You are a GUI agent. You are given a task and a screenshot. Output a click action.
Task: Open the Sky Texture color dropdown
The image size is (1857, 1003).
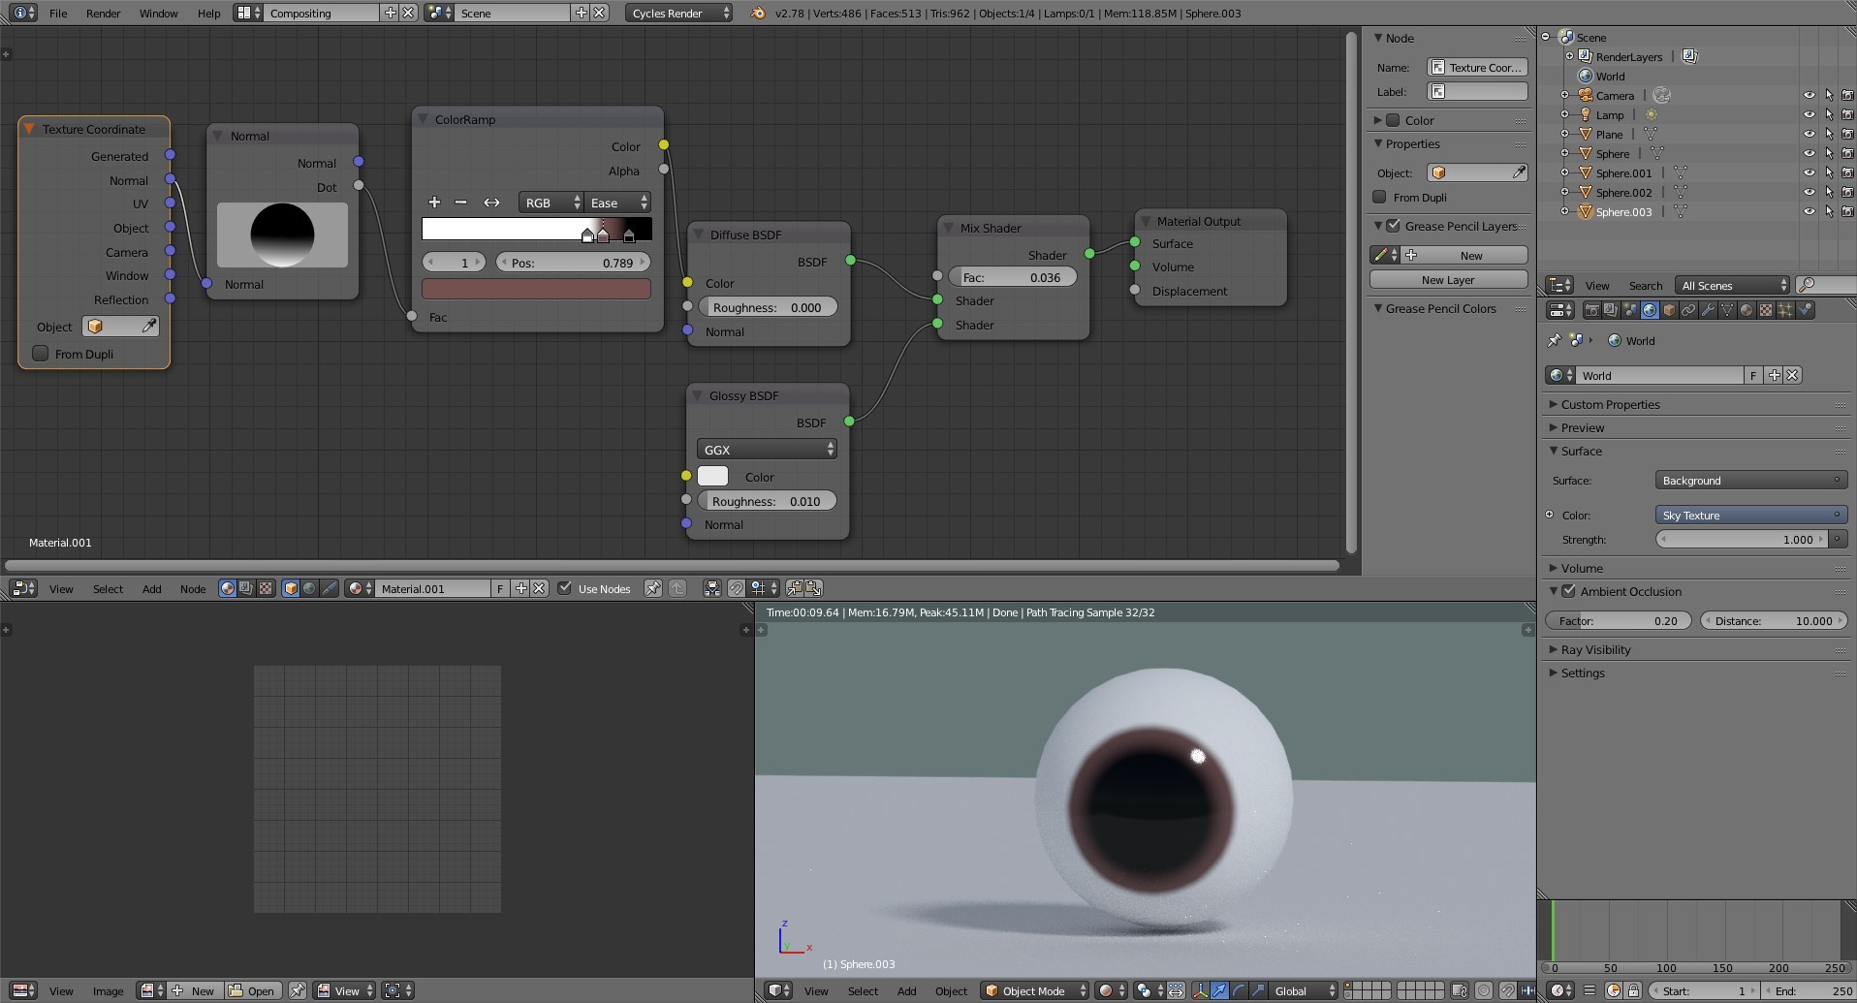click(1749, 515)
